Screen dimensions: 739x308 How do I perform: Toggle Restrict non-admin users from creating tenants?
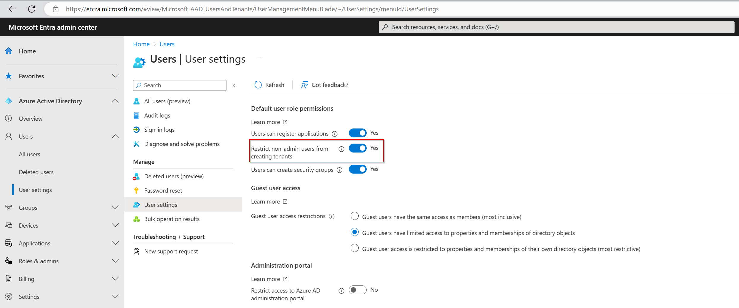[357, 148]
